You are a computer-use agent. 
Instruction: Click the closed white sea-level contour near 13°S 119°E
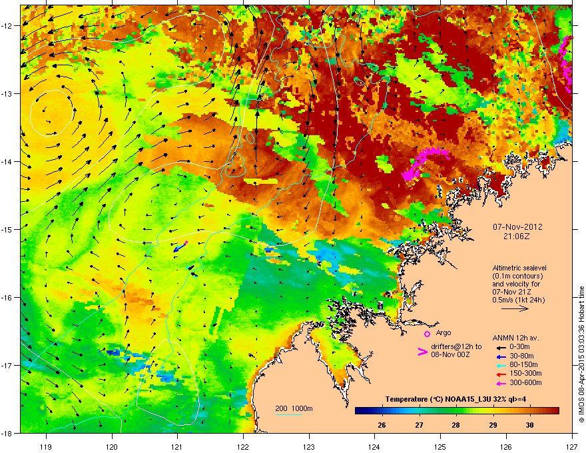coord(51,113)
